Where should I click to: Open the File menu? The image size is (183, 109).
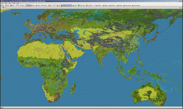pyautogui.click(x=2, y=3)
